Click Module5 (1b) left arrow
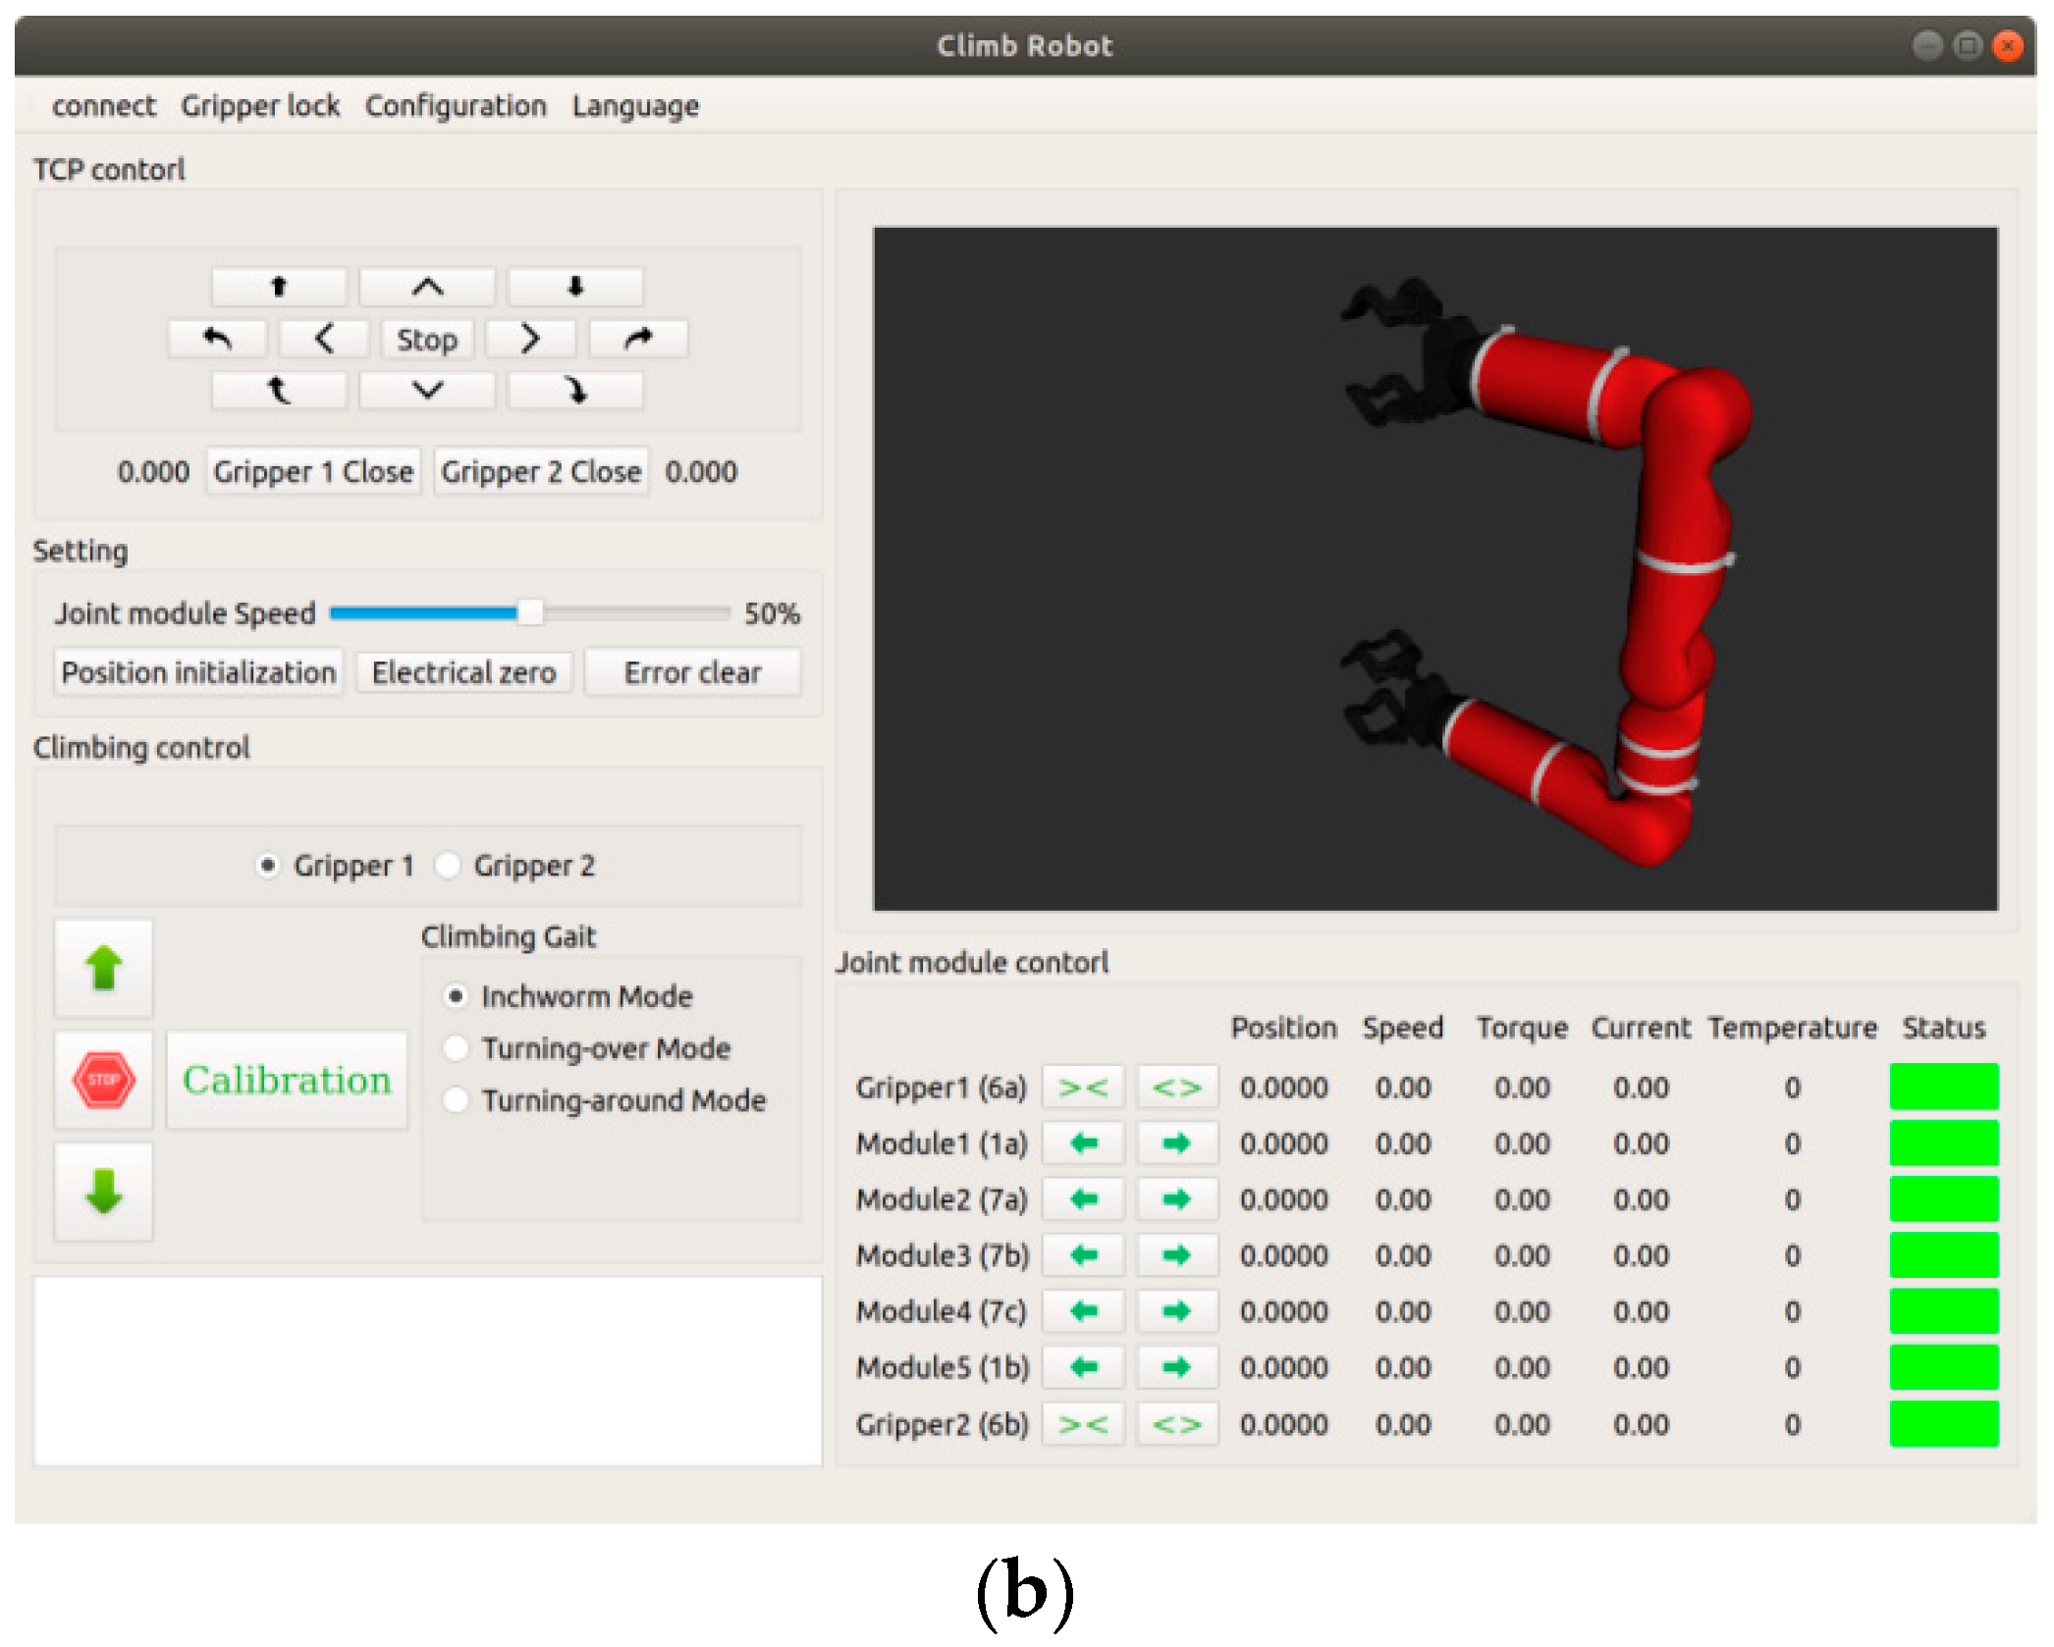This screenshot has width=2054, height=1647. pyautogui.click(x=1082, y=1367)
